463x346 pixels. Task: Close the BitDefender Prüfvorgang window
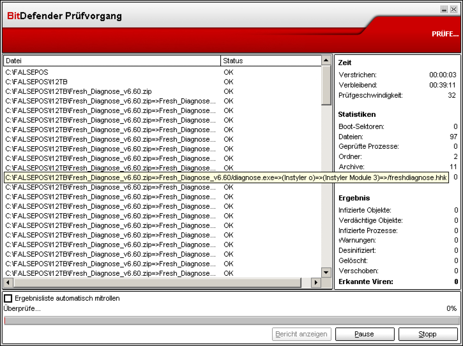pos(454,9)
